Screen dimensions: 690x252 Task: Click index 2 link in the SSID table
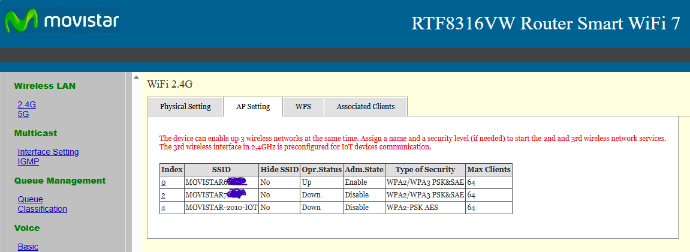coord(163,195)
